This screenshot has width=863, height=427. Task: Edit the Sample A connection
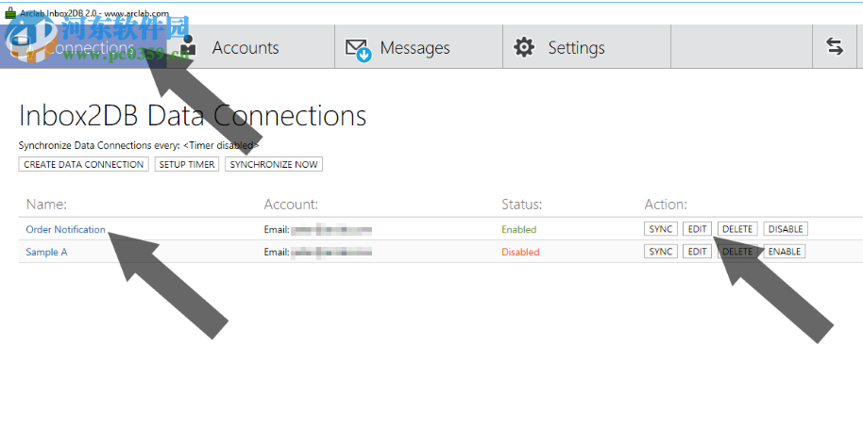pyautogui.click(x=697, y=252)
